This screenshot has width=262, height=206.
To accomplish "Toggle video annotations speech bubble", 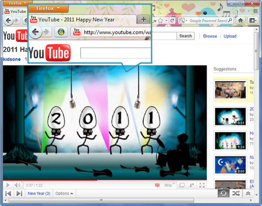I will (157, 185).
